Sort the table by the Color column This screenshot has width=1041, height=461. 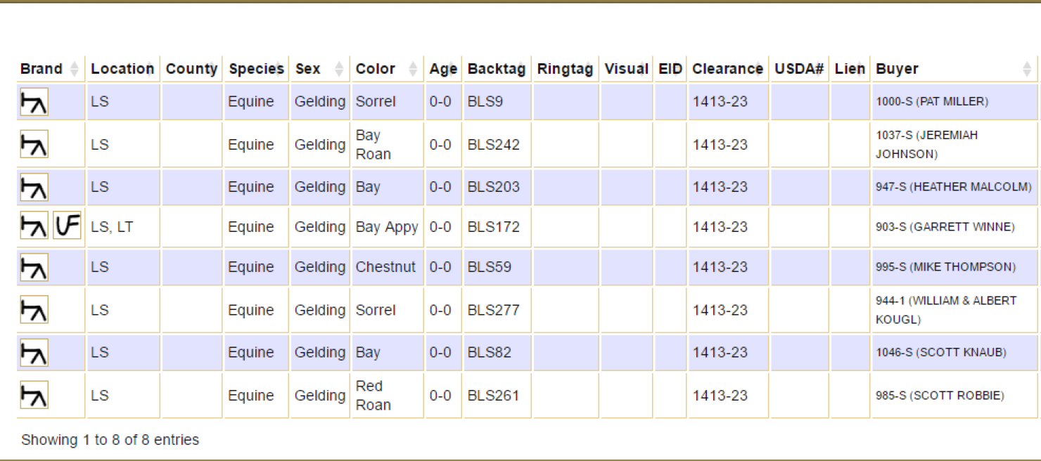388,69
